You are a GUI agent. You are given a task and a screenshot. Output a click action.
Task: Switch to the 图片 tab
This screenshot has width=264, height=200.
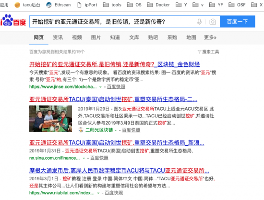[96, 37]
